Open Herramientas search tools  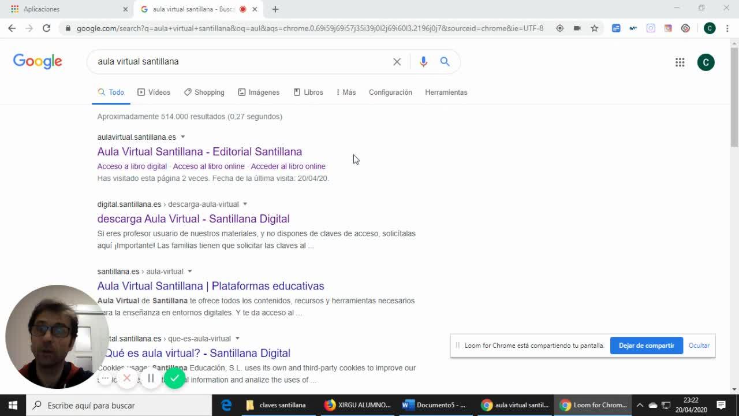[446, 92]
